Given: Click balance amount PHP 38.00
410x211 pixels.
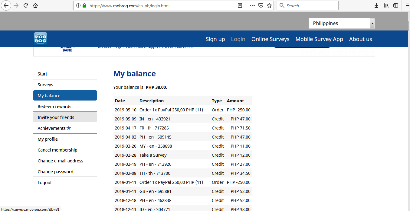Looking at the screenshot, I should tap(156, 87).
